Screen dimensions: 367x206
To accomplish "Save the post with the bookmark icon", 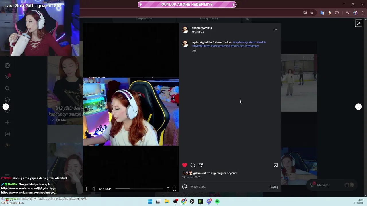I will 276,165.
